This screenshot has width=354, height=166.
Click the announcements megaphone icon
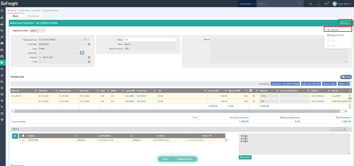[326, 4]
